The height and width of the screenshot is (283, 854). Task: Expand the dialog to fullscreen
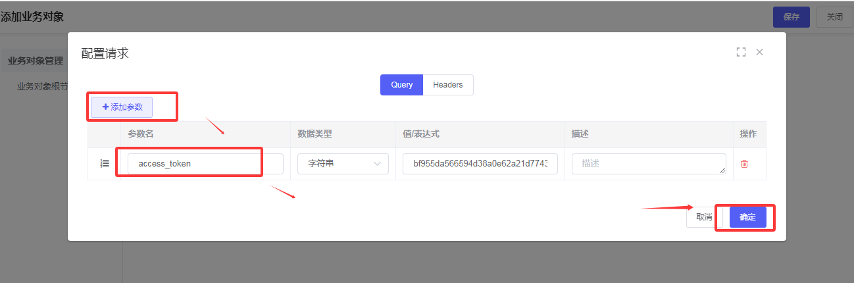pos(741,52)
